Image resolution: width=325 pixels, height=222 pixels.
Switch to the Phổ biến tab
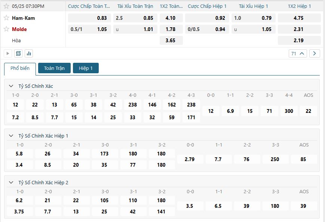pos(20,68)
